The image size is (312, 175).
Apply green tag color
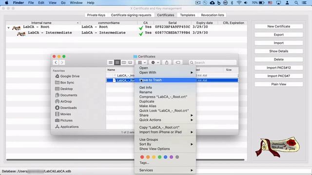click(x=159, y=157)
